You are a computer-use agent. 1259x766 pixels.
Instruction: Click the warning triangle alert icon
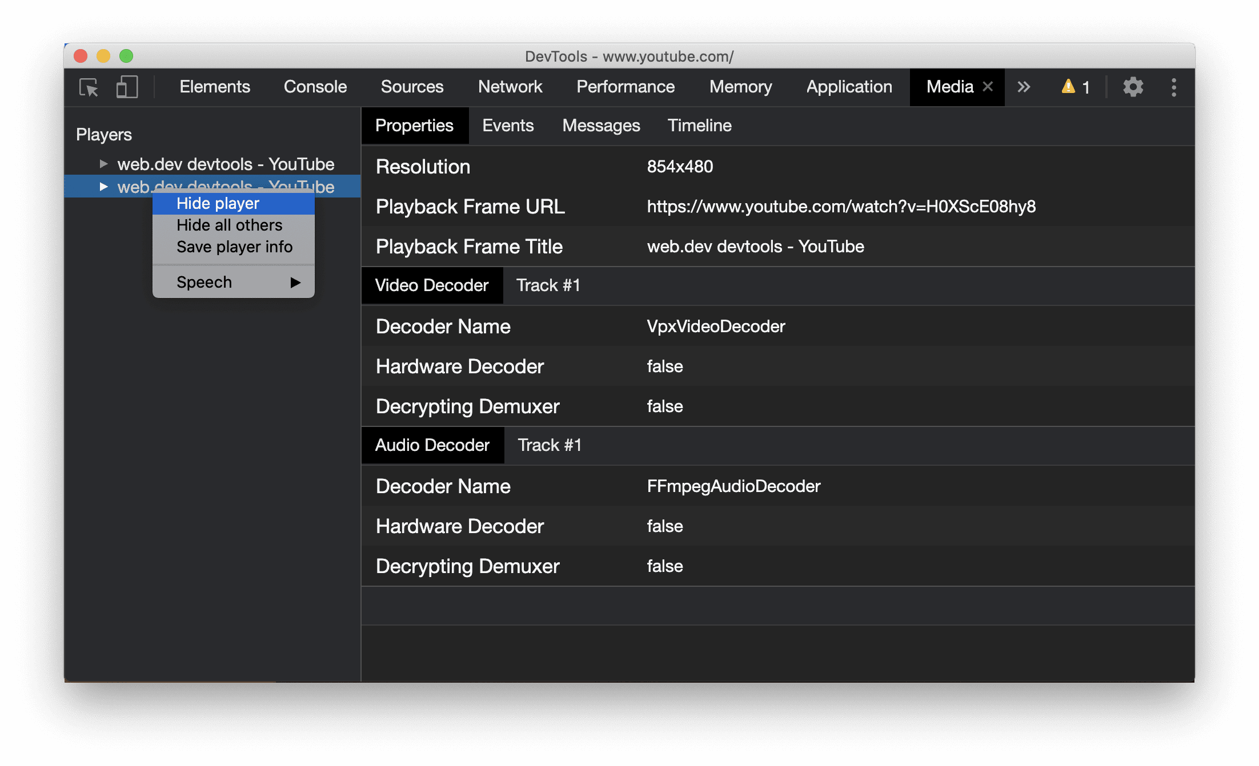pyautogui.click(x=1069, y=87)
